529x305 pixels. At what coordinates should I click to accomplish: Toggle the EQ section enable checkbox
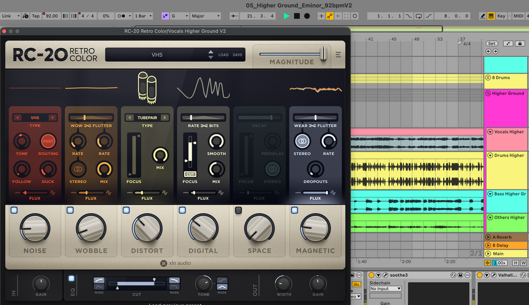click(x=71, y=279)
